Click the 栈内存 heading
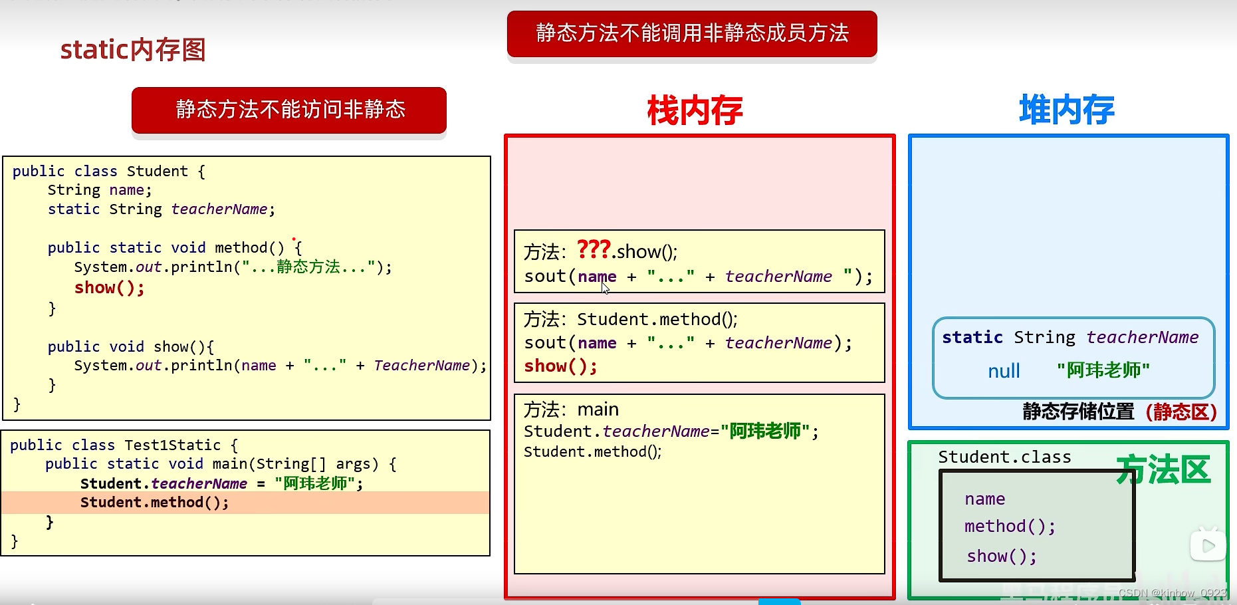Viewport: 1237px width, 605px height. (695, 110)
